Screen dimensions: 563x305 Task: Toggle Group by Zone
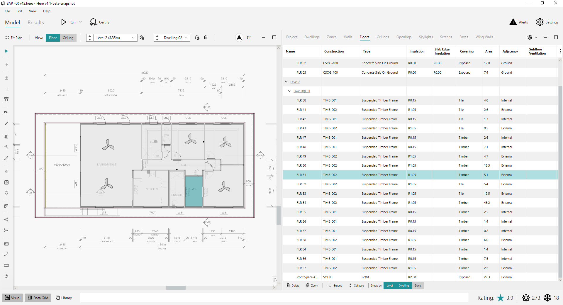tap(418, 286)
